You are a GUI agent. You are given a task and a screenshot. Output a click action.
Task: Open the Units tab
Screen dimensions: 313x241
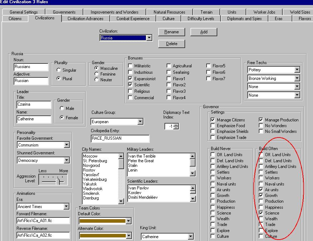[x=232, y=12]
